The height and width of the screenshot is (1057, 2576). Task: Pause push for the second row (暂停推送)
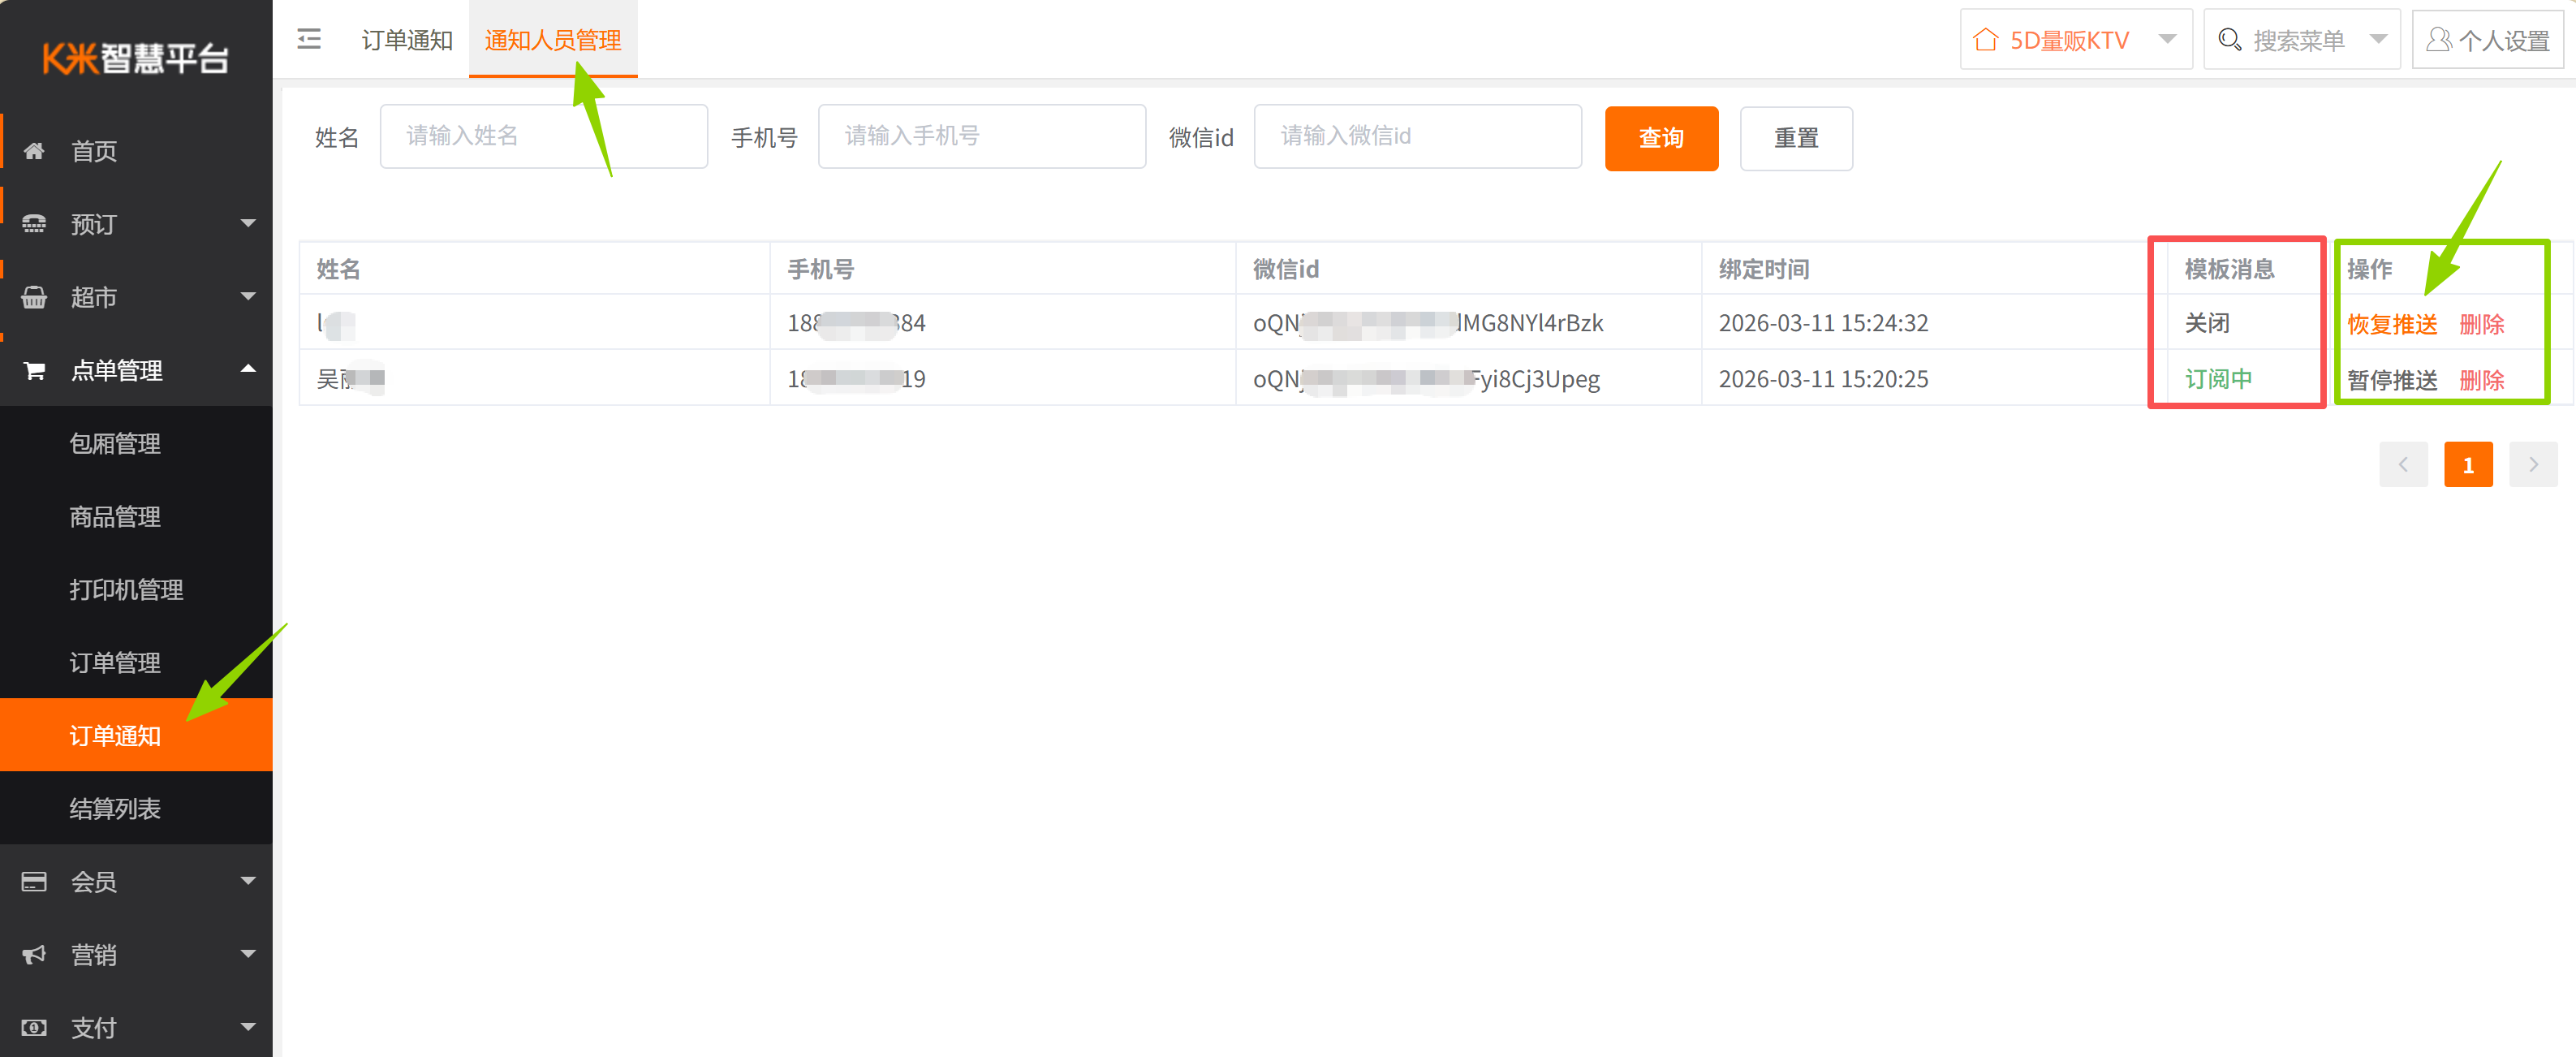click(x=2392, y=380)
